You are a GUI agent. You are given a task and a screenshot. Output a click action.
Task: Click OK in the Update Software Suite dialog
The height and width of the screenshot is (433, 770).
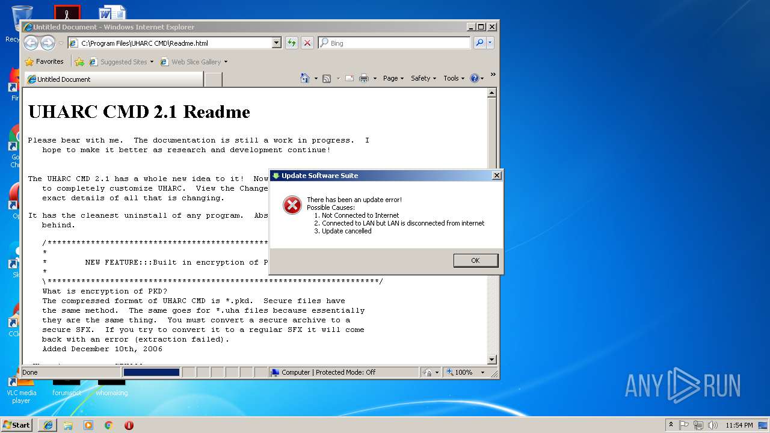point(475,260)
